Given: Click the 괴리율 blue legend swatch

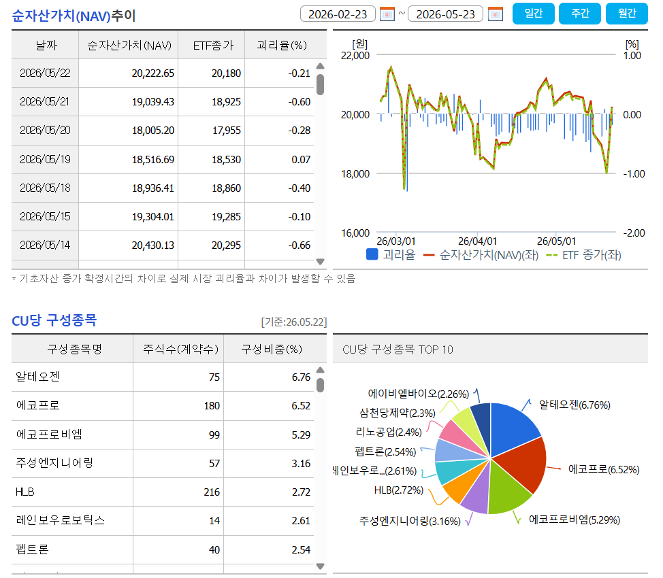Looking at the screenshot, I should [372, 254].
